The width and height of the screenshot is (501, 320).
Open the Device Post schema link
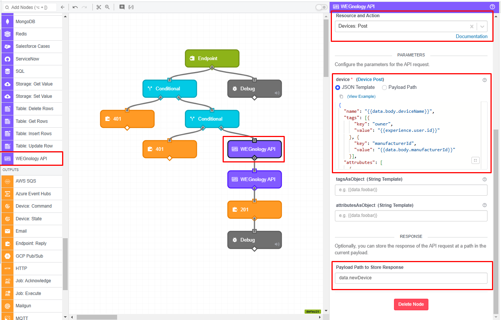click(x=371, y=80)
